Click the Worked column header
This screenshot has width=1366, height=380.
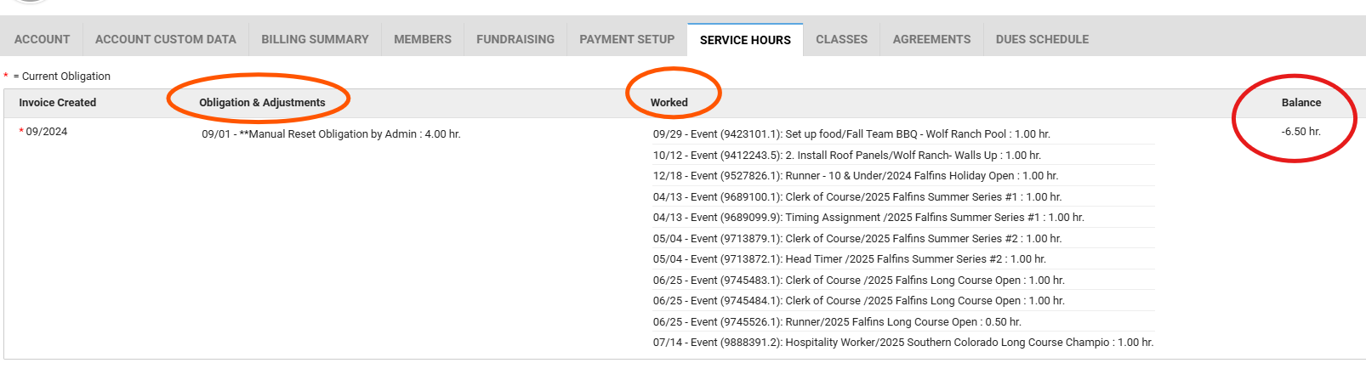click(x=669, y=103)
